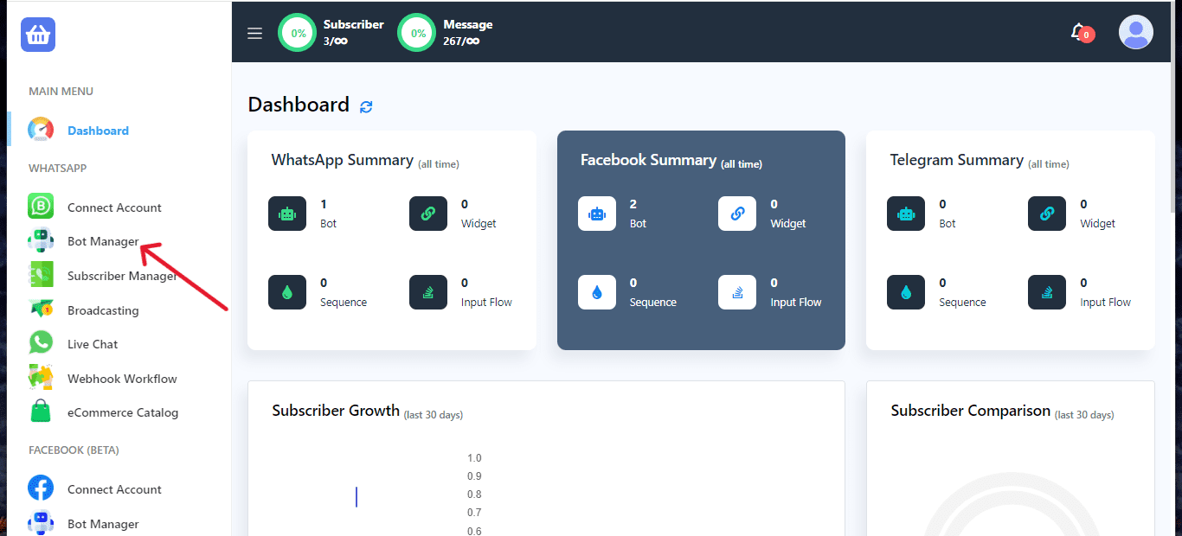Screen dimensions: 1182x536
Task: Click WhatsApp Summary bot icon
Action: click(x=287, y=214)
